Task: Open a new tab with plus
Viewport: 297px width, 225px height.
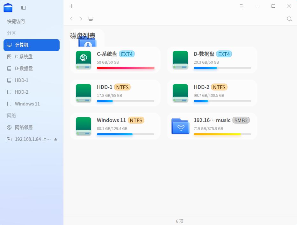Action: [71, 6]
